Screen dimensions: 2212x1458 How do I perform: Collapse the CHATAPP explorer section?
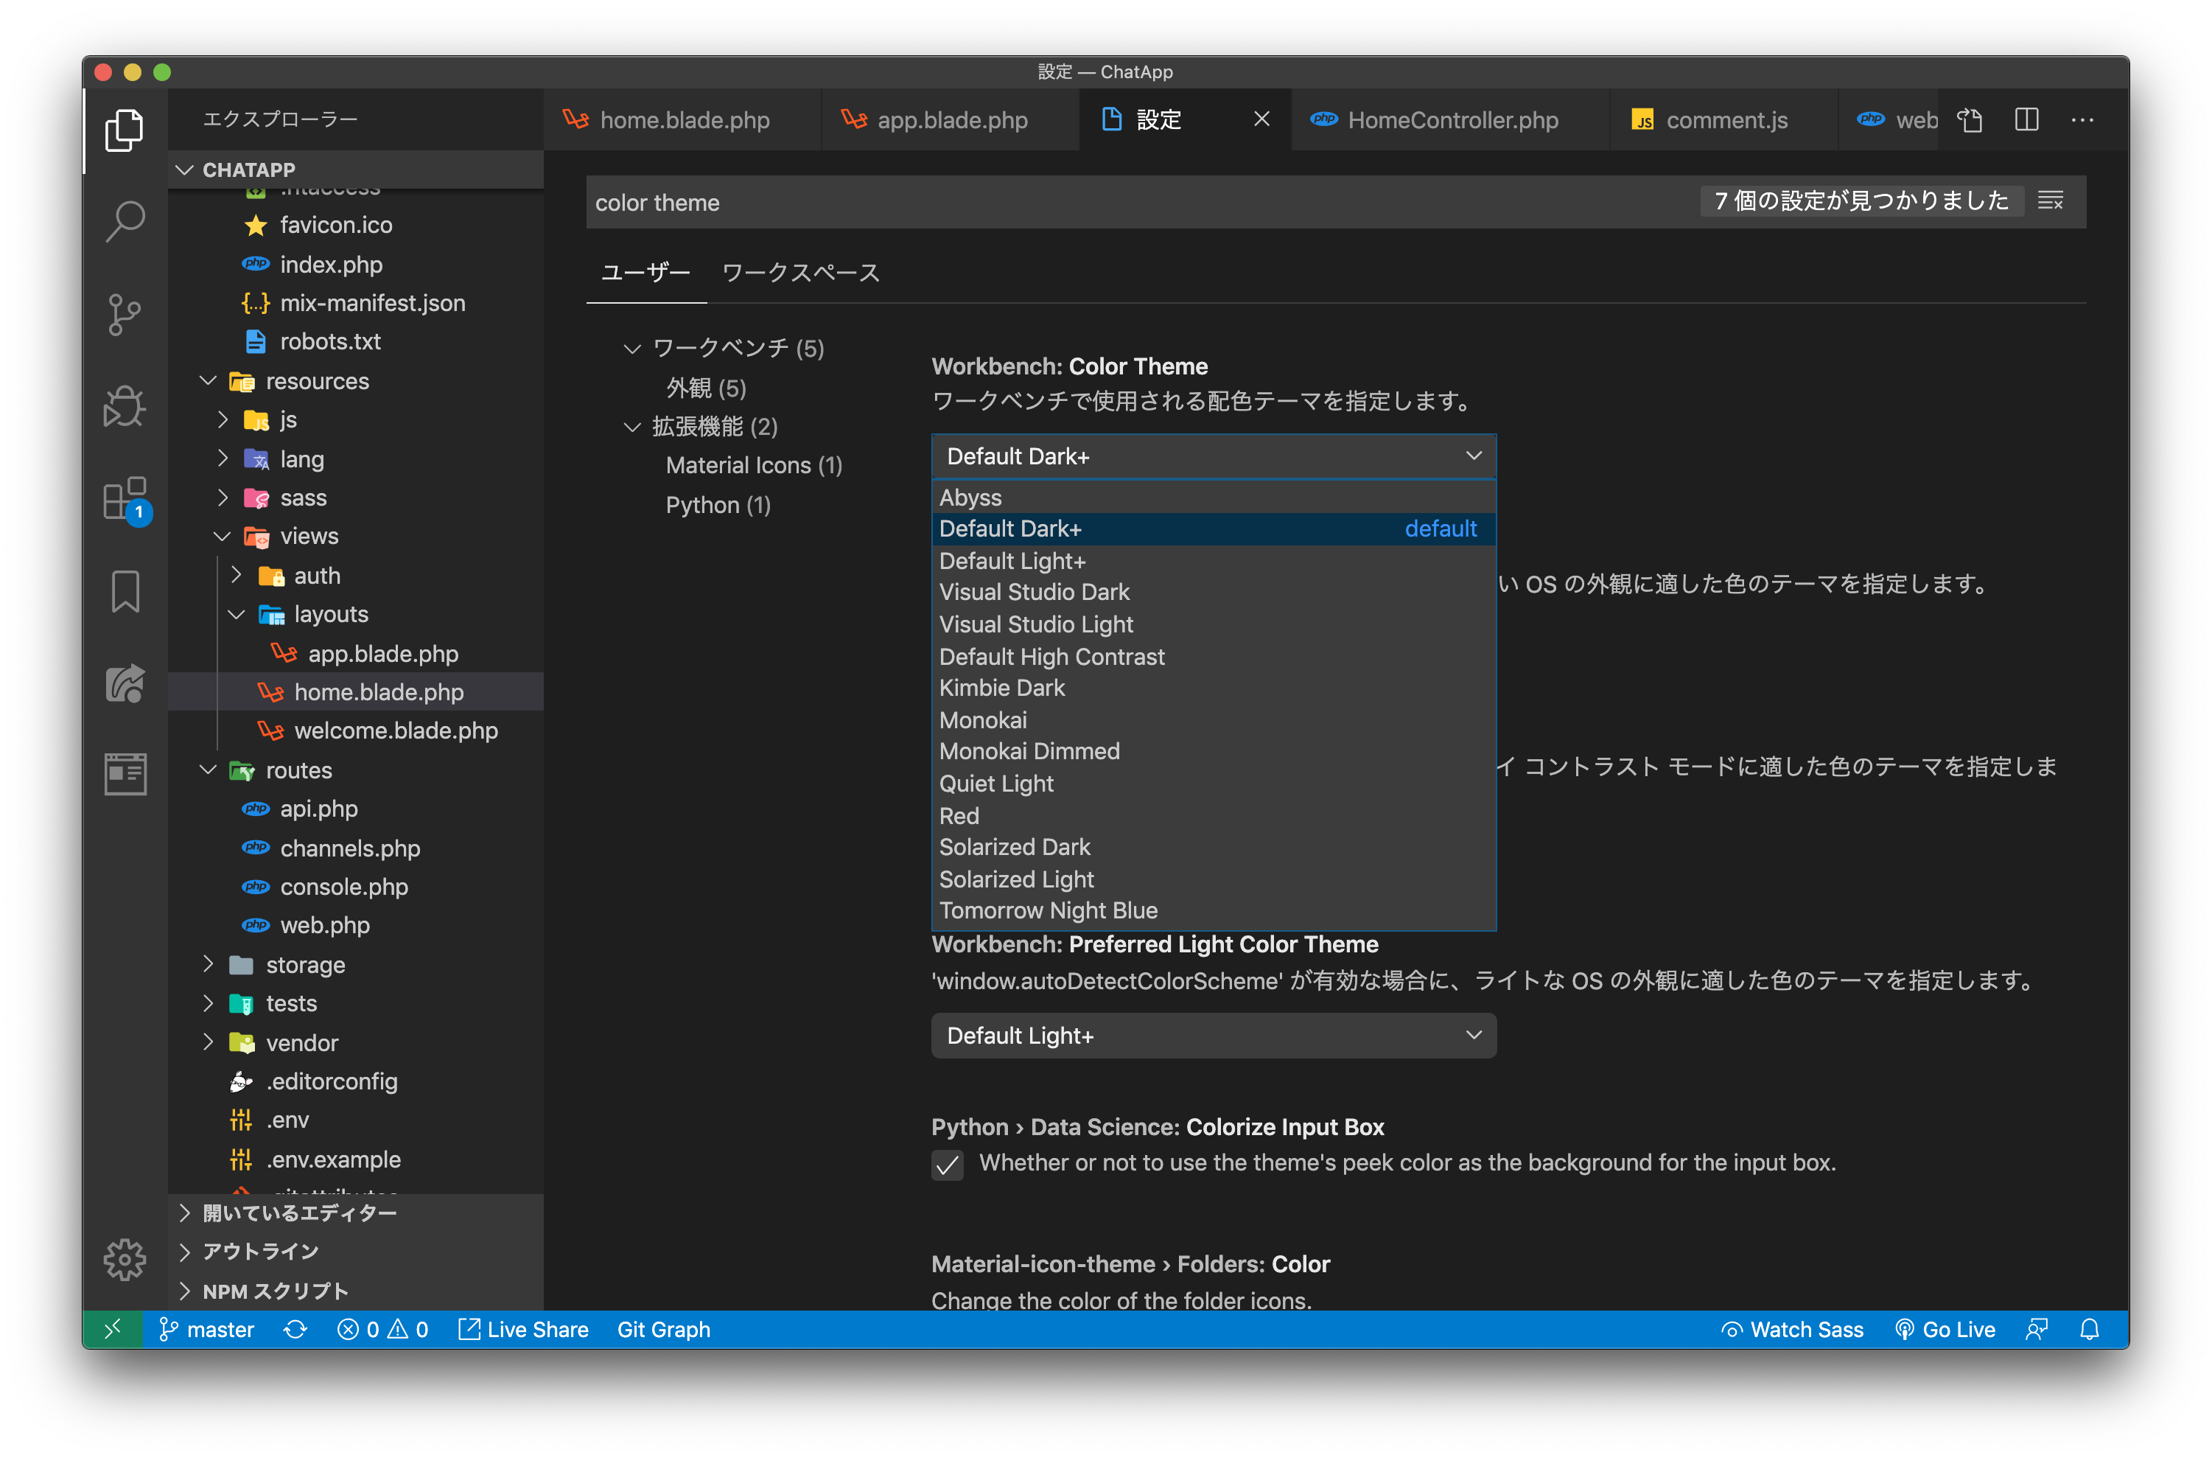point(184,170)
